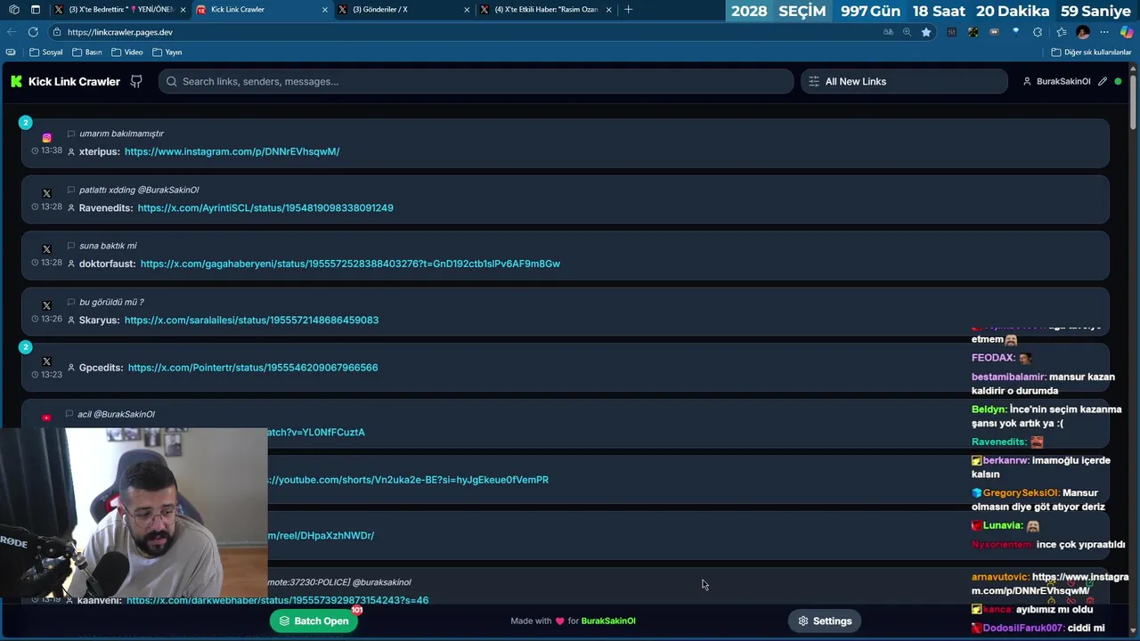Screen dimensions: 1140x641
Task: Click the Batch Open button
Action: coord(313,621)
